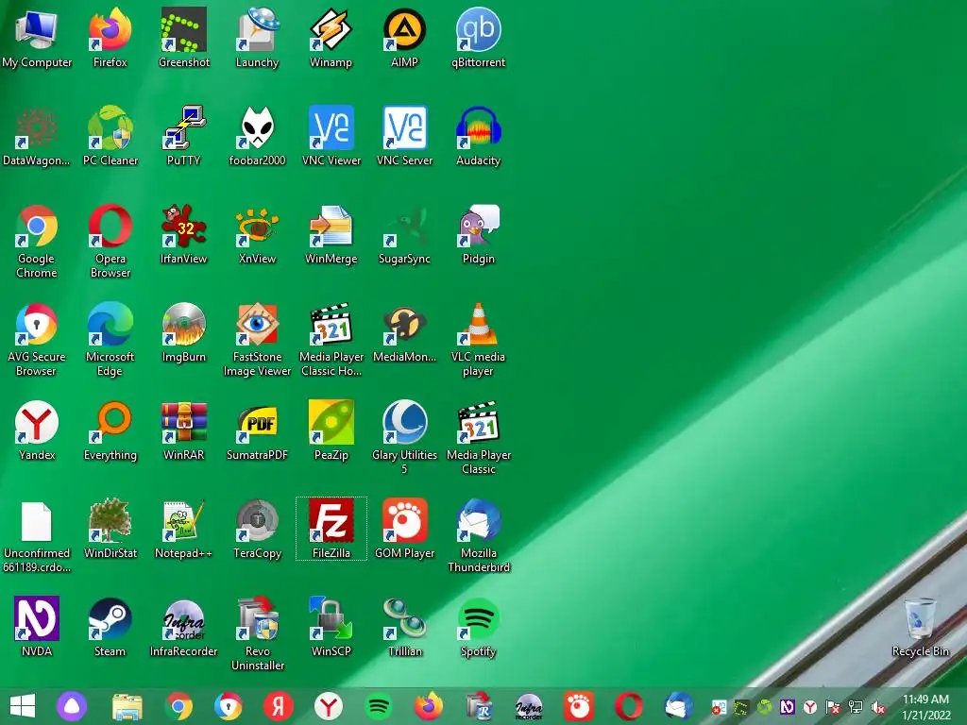Open the taskbar clock showing 11:49 AM
Image resolution: width=967 pixels, height=725 pixels.
click(925, 706)
